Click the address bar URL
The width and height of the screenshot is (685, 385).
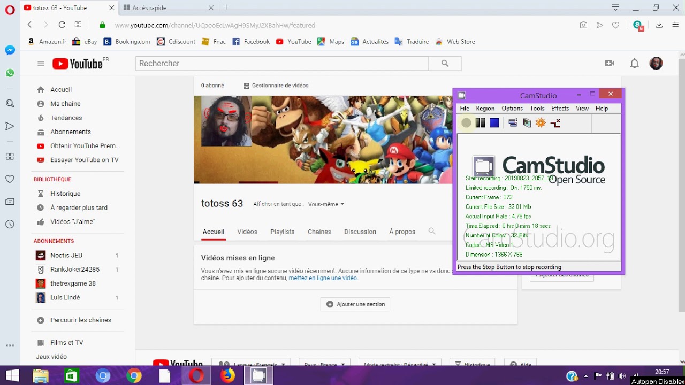pos(215,25)
